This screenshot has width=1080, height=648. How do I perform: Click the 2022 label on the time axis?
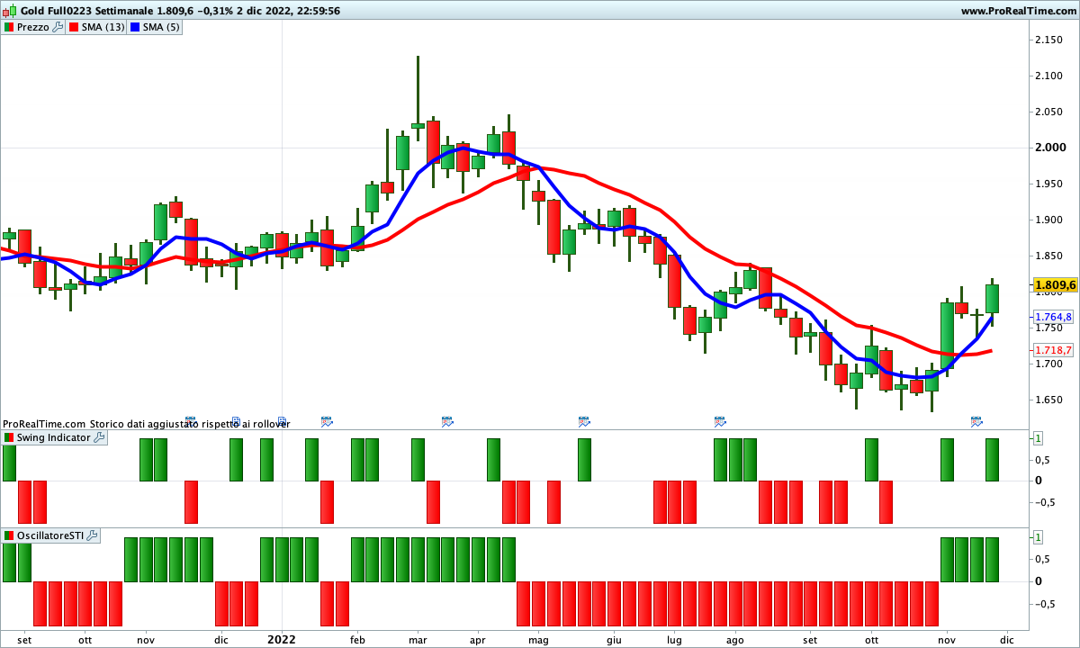[282, 640]
